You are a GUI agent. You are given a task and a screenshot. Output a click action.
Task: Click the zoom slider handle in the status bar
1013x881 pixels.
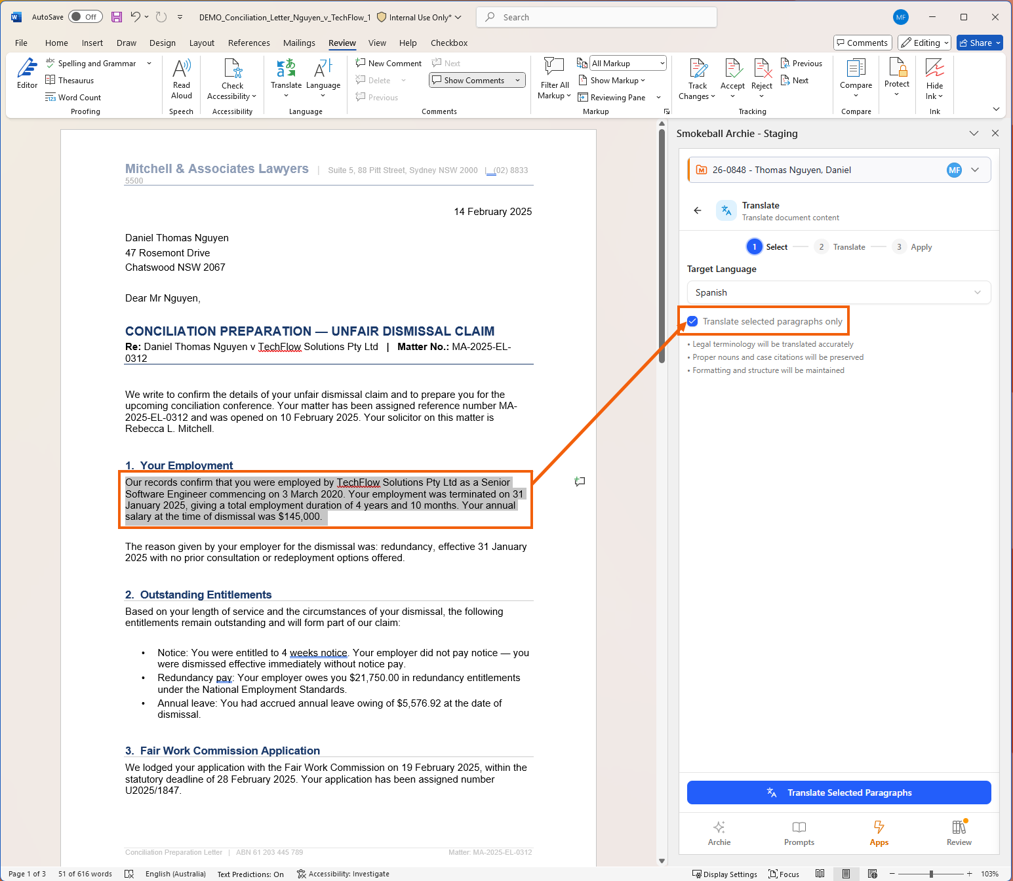931,874
